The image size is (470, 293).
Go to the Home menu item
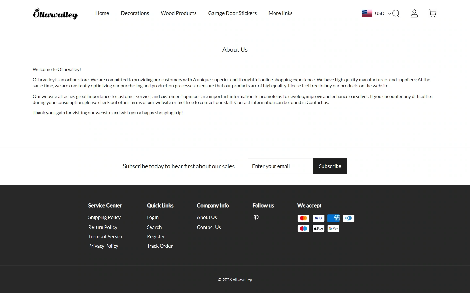coord(102,13)
